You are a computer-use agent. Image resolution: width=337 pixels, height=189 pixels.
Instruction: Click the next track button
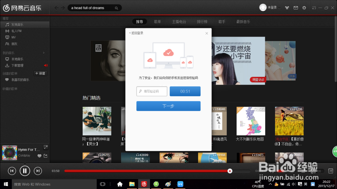[x=38, y=171]
